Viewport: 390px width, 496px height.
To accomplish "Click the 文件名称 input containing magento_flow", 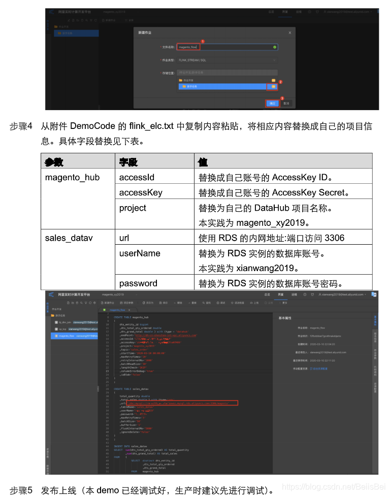I will point(227,47).
